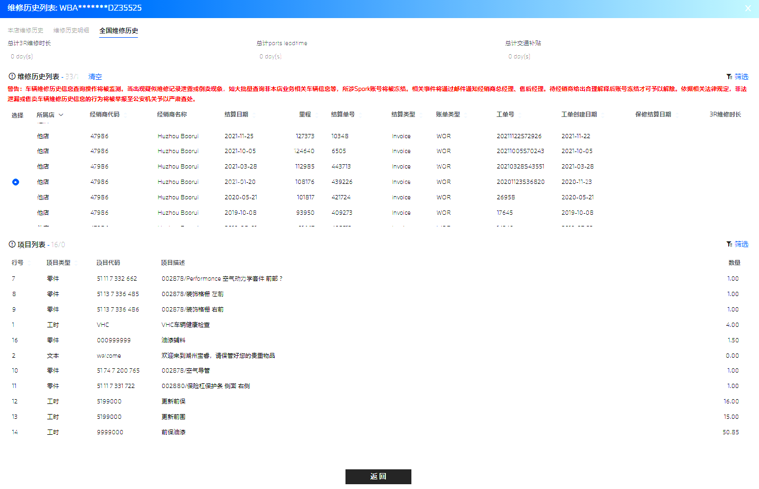This screenshot has height=489, width=759.
Task: Select the VHC车辆健康检查 item row
Action: coord(379,325)
